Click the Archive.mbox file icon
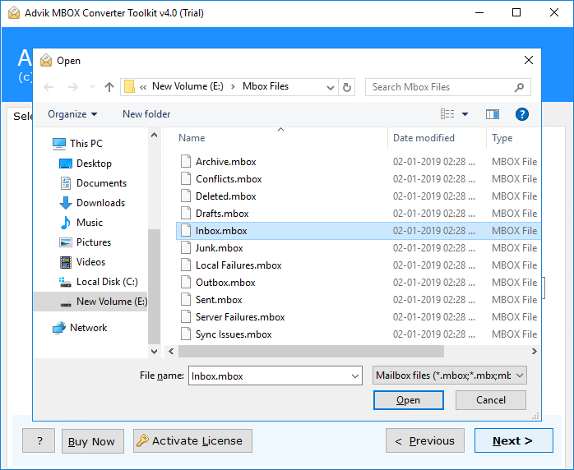 point(186,161)
